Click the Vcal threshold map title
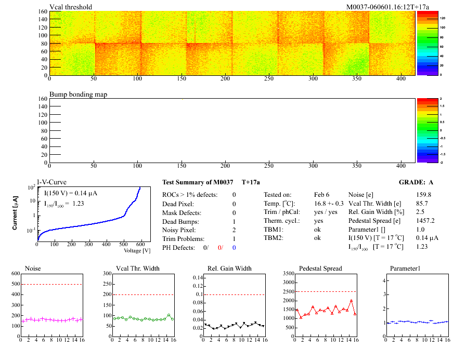Viewport: 466px width, 349px height. (x=71, y=7)
